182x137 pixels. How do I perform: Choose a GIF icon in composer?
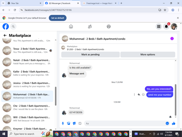click(x=80, y=123)
